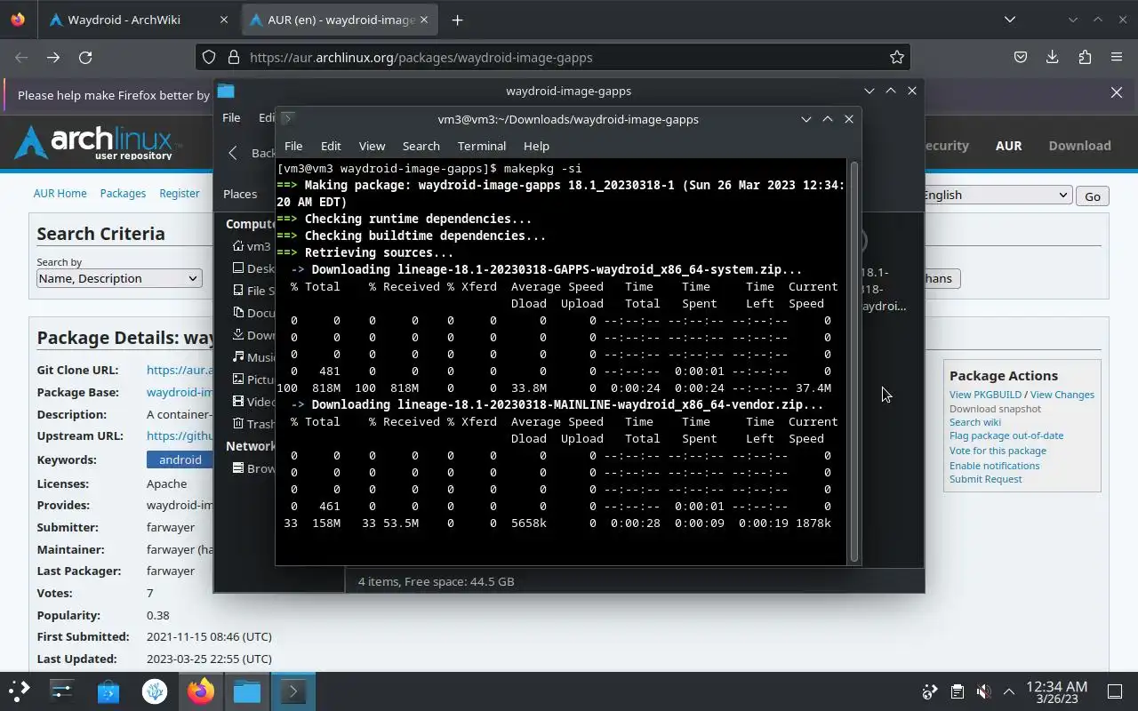Open the terminal Help menu

[x=536, y=146]
